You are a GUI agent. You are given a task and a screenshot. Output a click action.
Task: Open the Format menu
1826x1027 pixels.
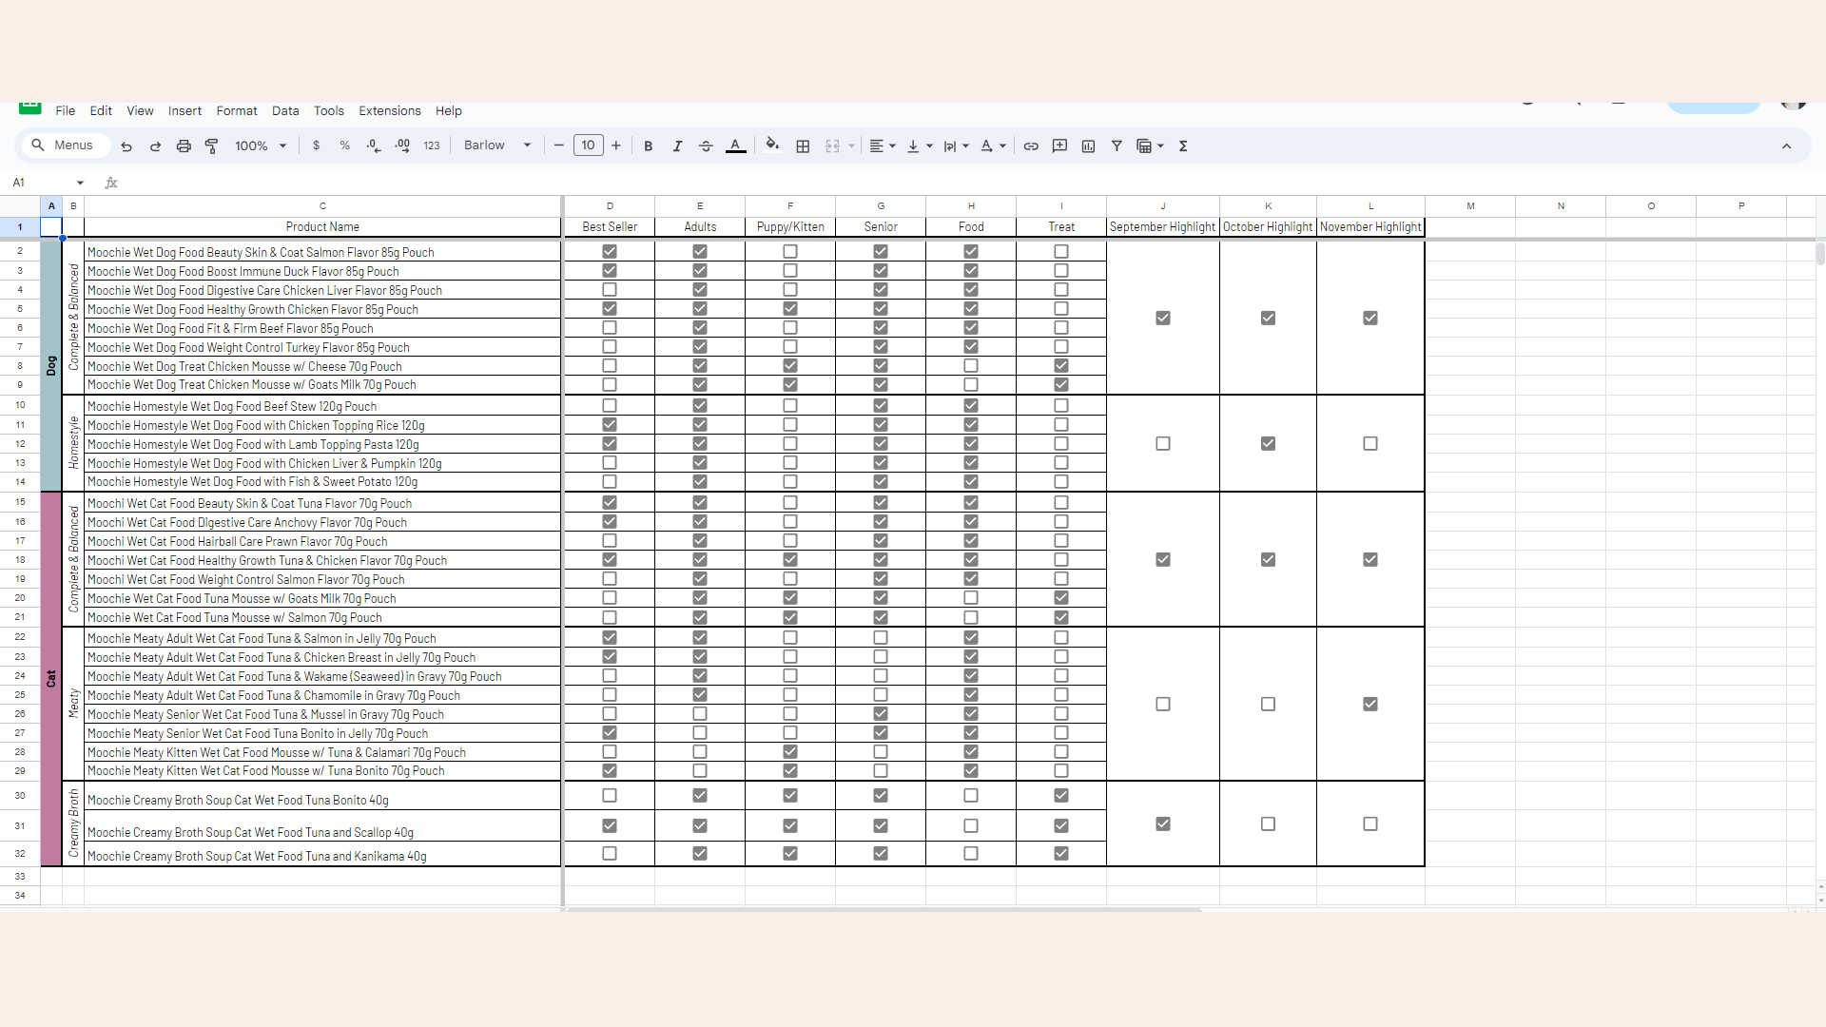tap(236, 111)
